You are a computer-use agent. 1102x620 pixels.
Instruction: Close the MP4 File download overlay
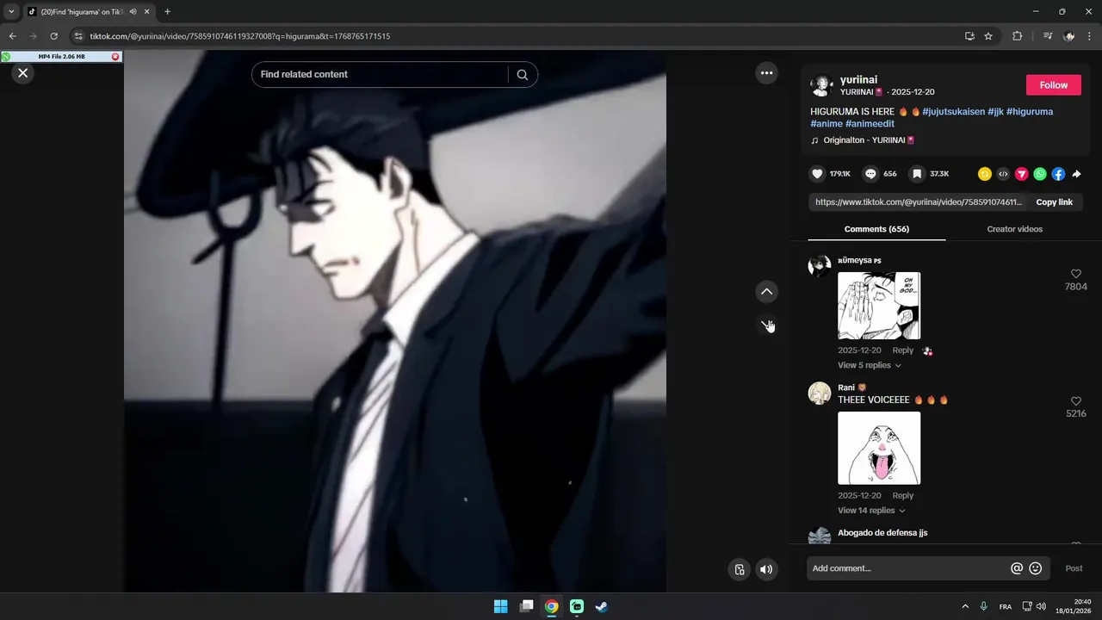(115, 57)
